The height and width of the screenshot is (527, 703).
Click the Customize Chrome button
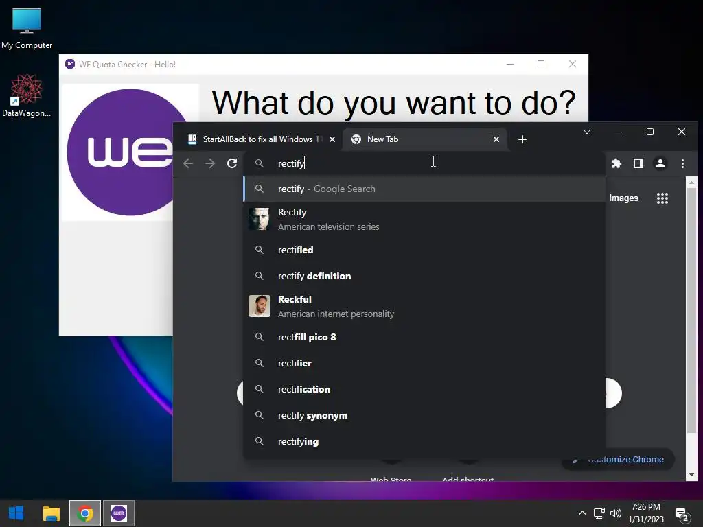coord(618,459)
